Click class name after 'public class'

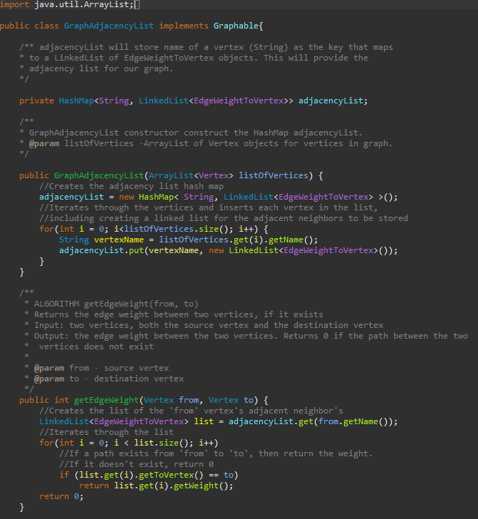pyautogui.click(x=108, y=26)
